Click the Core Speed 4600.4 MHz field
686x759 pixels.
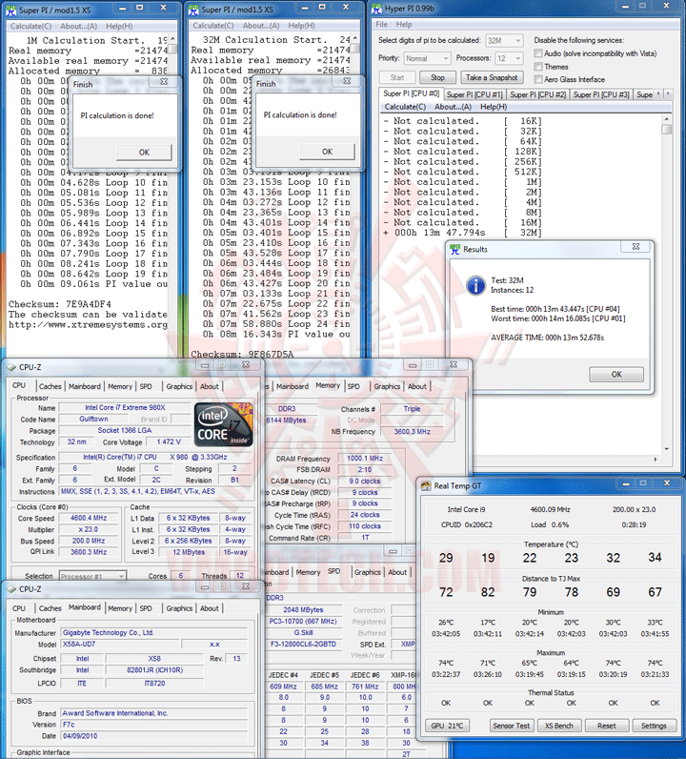coord(89,518)
